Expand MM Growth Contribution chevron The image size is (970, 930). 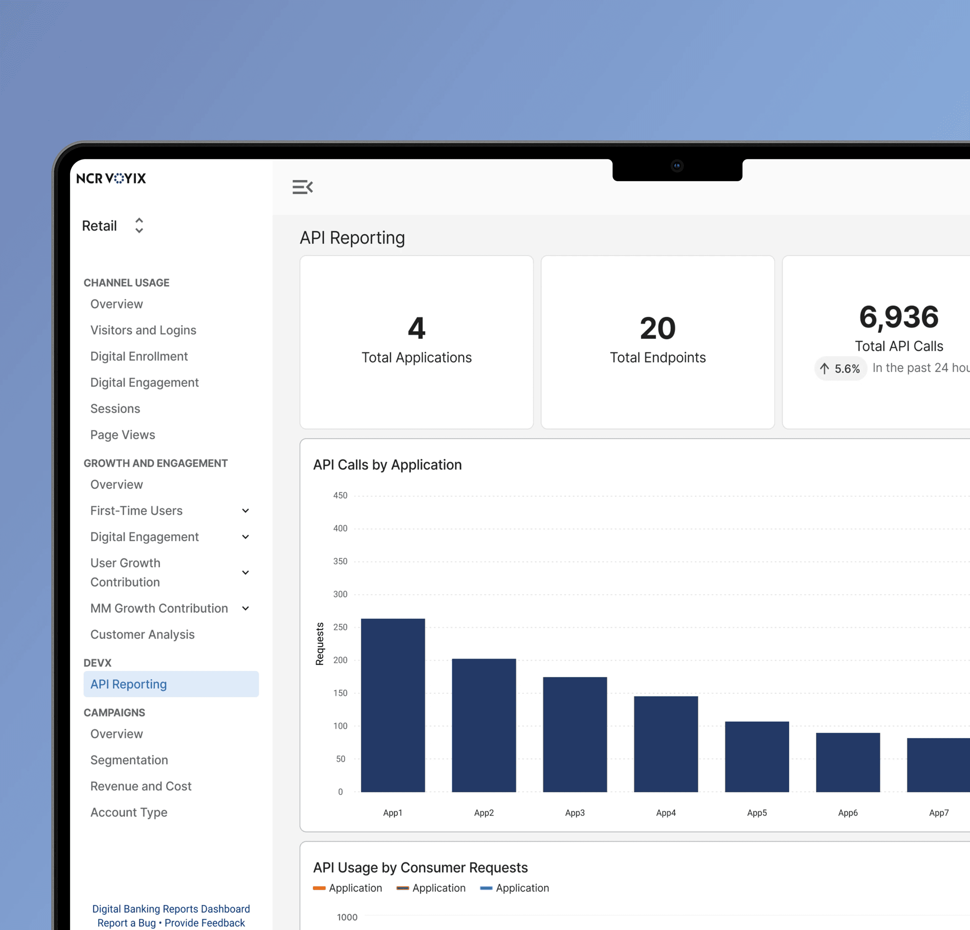[x=245, y=608]
